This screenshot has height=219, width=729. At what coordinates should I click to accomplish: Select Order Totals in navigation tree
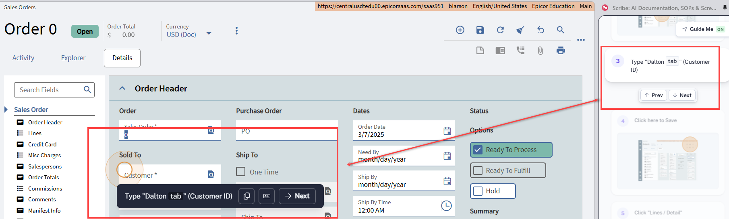(43, 177)
